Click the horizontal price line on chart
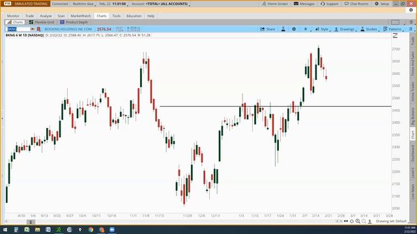The image size is (417, 234). 275,107
